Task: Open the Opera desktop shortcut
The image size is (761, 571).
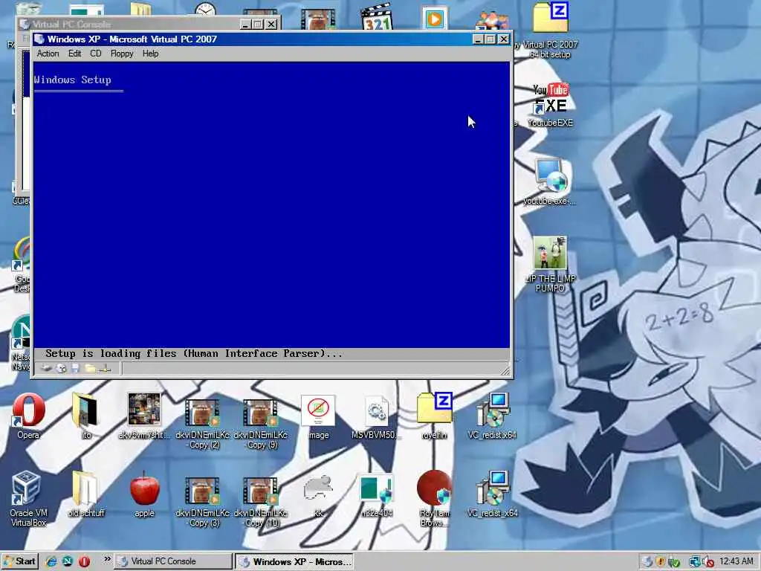Action: pyautogui.click(x=29, y=416)
